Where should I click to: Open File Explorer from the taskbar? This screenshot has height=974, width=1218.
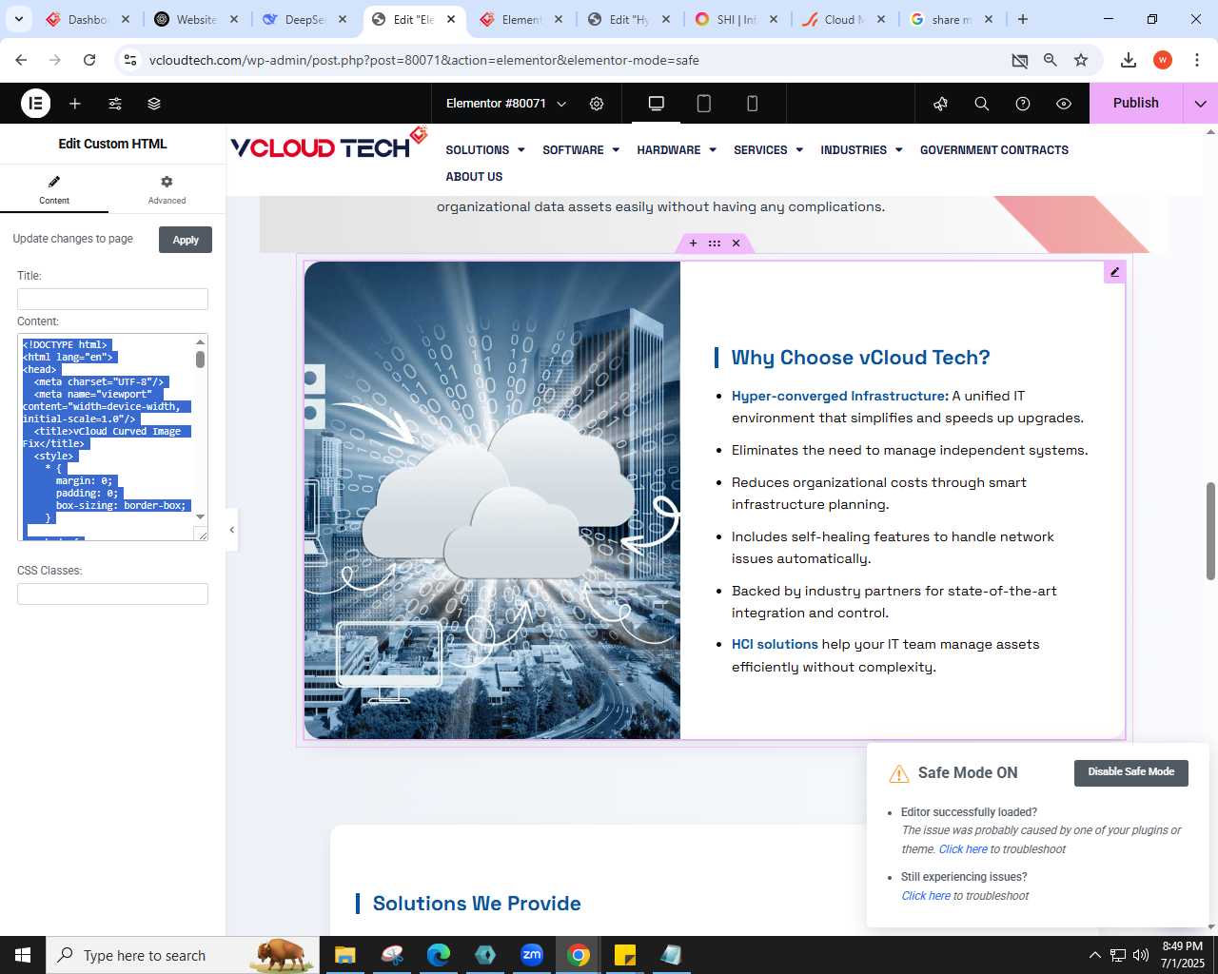(x=344, y=955)
